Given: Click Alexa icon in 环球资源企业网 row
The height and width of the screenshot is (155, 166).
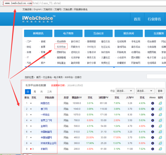Looking at the screenshot, I should click(152, 143).
